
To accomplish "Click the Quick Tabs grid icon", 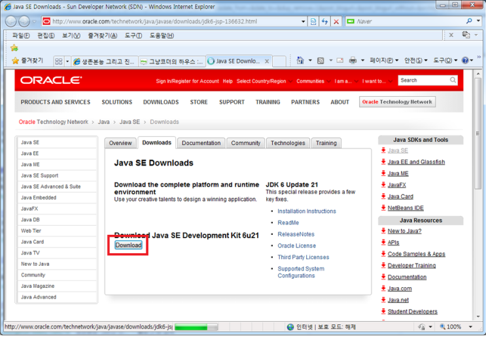I will (59, 61).
